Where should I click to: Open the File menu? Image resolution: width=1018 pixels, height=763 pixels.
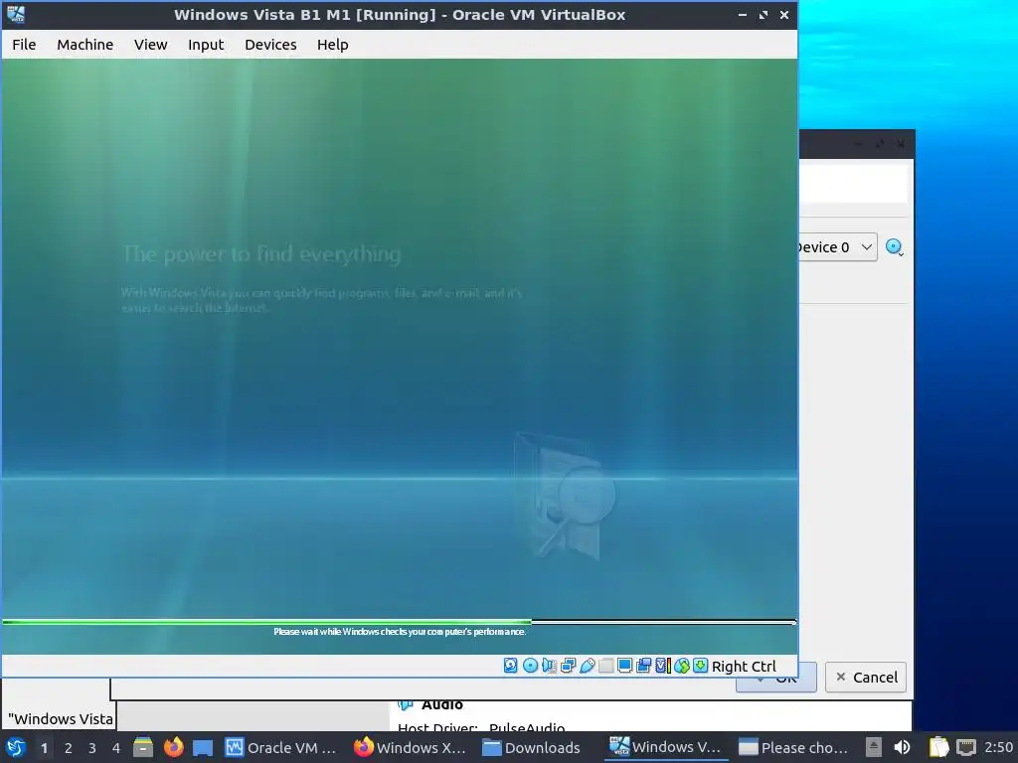(24, 45)
